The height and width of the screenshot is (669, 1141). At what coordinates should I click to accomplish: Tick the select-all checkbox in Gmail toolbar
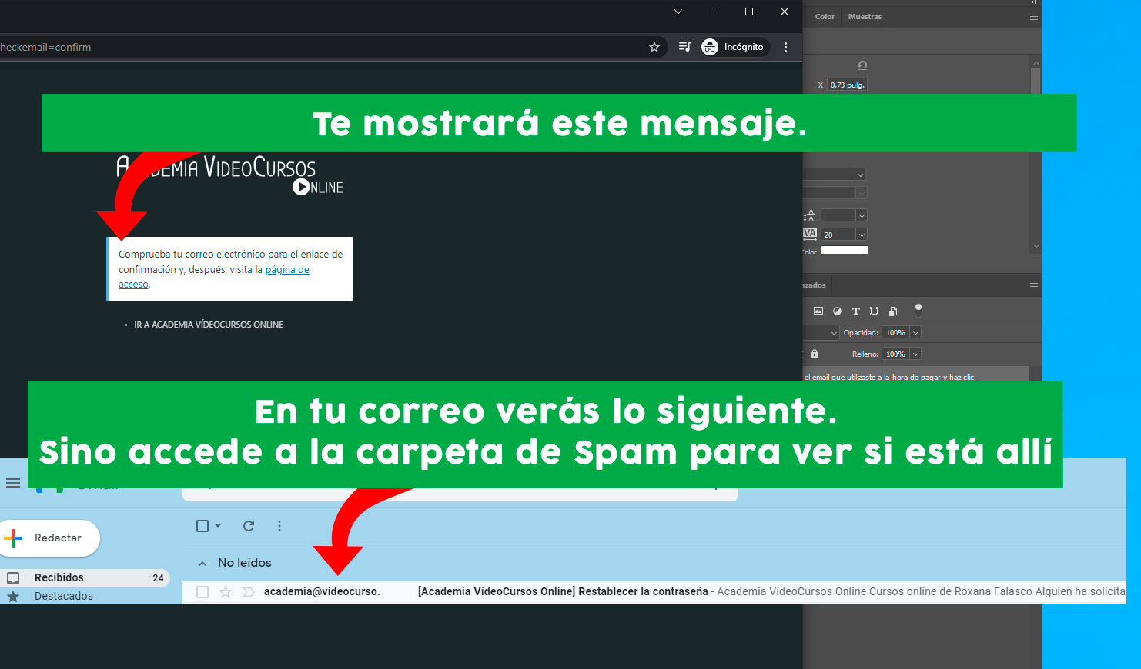click(x=202, y=526)
